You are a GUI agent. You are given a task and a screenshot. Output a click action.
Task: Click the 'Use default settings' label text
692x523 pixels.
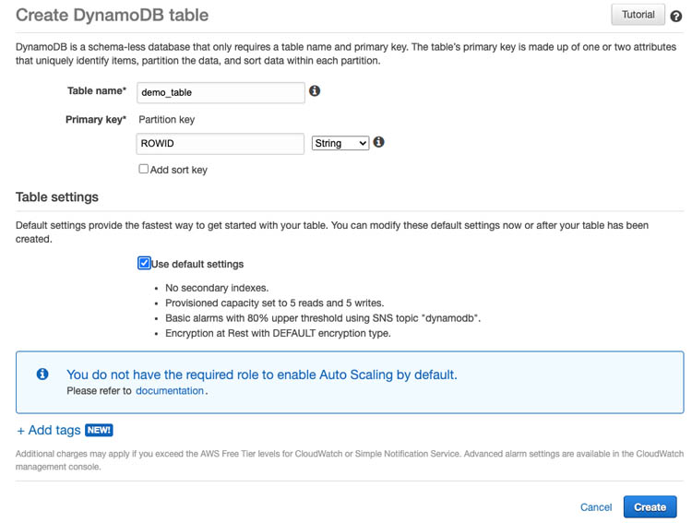tap(197, 264)
